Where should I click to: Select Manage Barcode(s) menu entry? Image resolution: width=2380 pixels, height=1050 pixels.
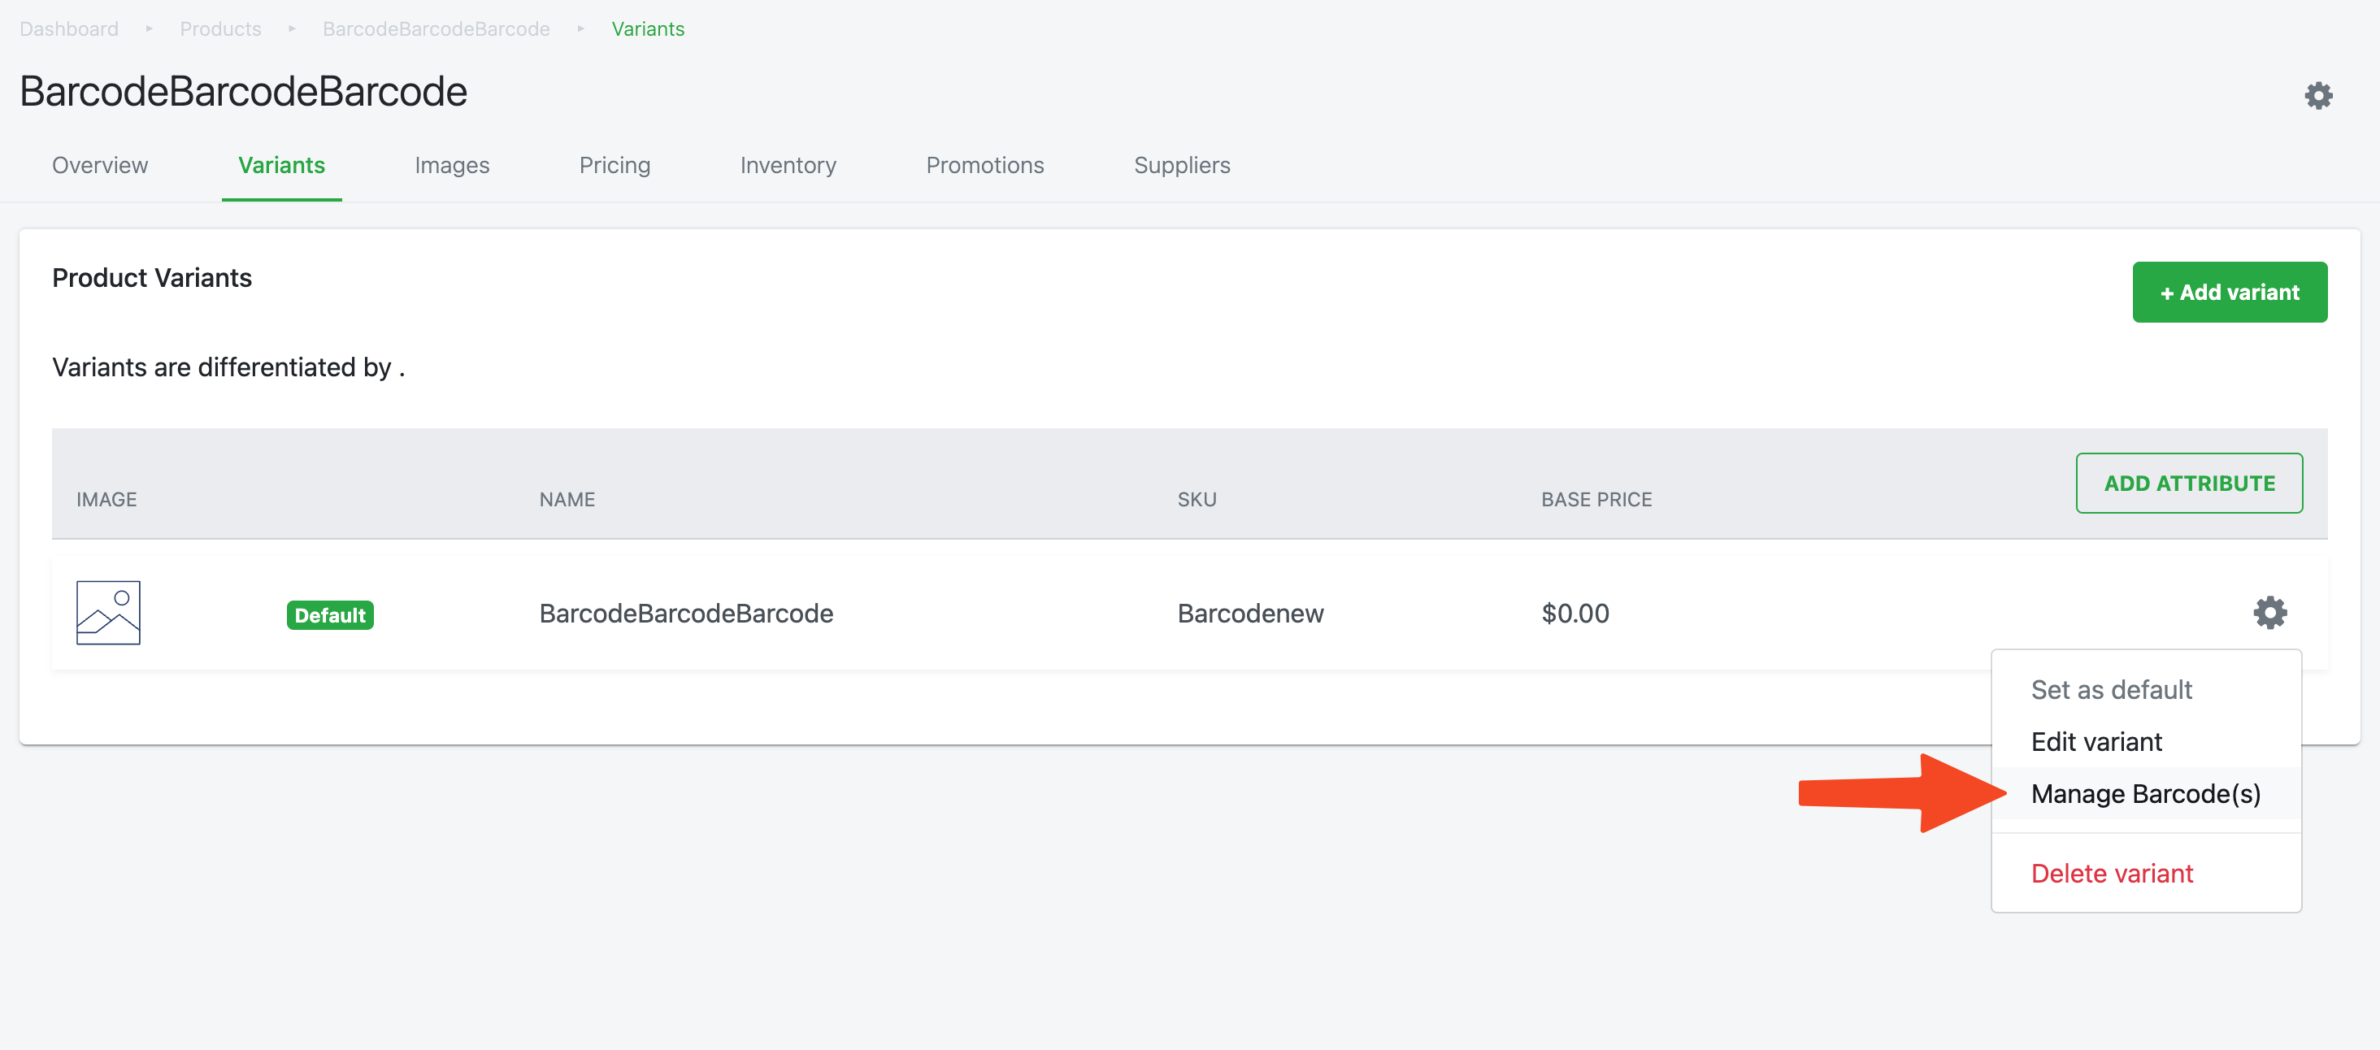(x=2146, y=793)
